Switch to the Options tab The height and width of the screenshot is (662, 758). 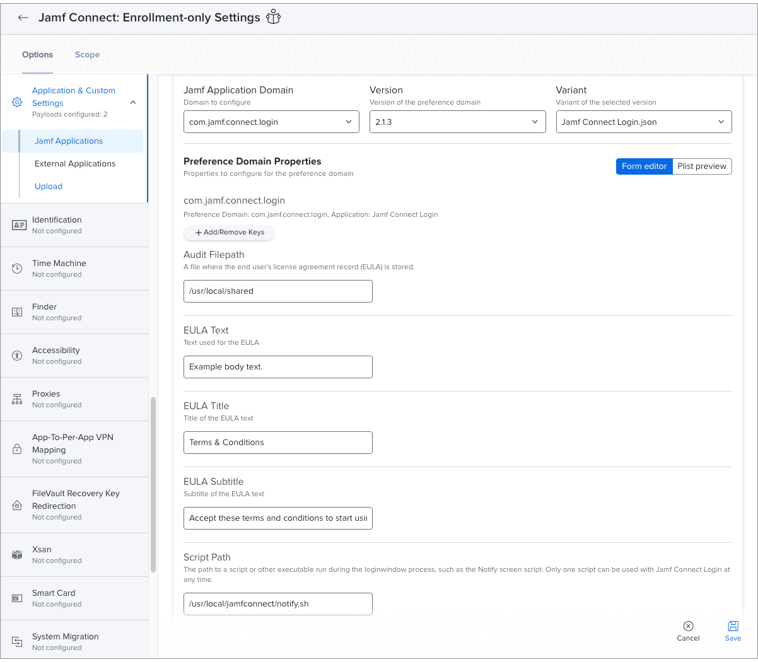tap(37, 55)
